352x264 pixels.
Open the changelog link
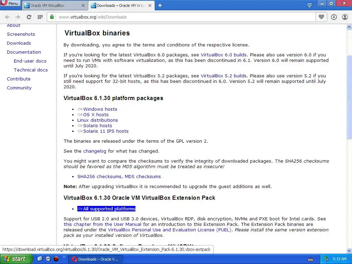(95, 151)
